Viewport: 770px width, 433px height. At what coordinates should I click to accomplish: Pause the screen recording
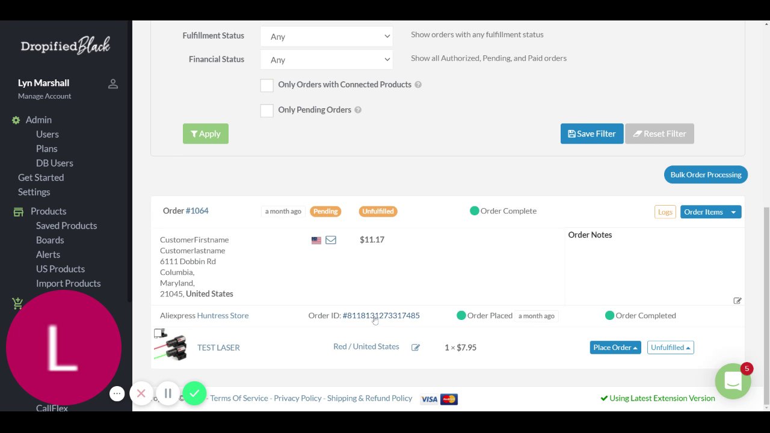[168, 394]
